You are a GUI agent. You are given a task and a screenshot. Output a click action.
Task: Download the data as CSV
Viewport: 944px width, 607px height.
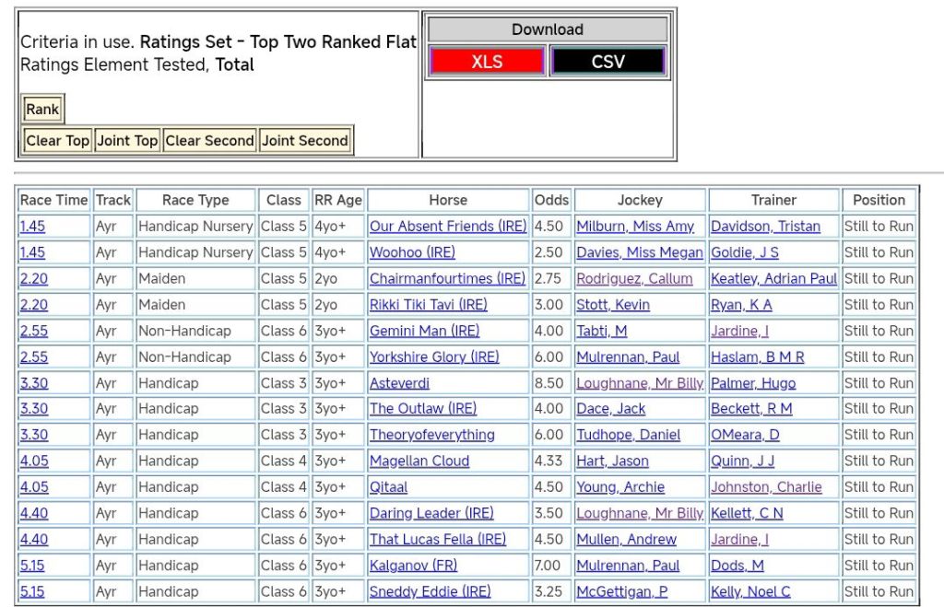[x=608, y=62]
